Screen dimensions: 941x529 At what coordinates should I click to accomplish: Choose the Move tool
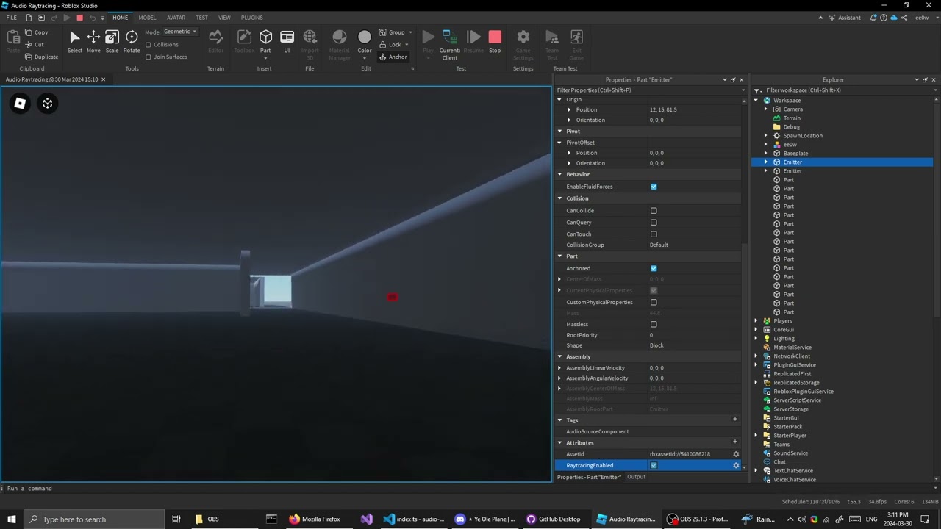[x=93, y=41]
